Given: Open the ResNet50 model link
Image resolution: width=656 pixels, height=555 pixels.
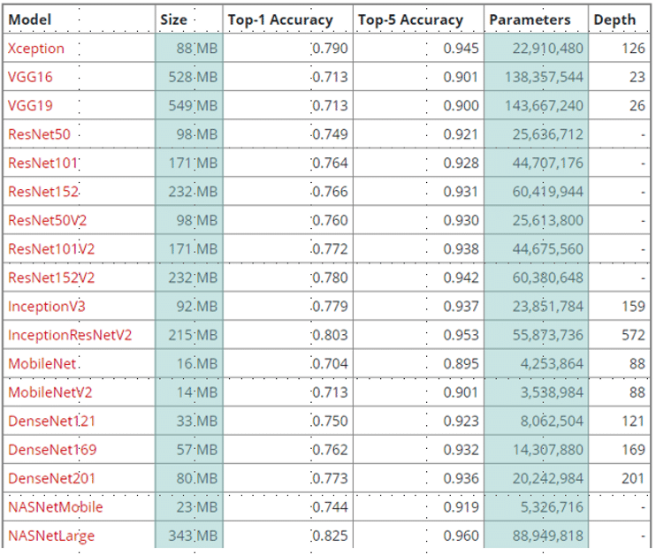Looking at the screenshot, I should [x=39, y=134].
